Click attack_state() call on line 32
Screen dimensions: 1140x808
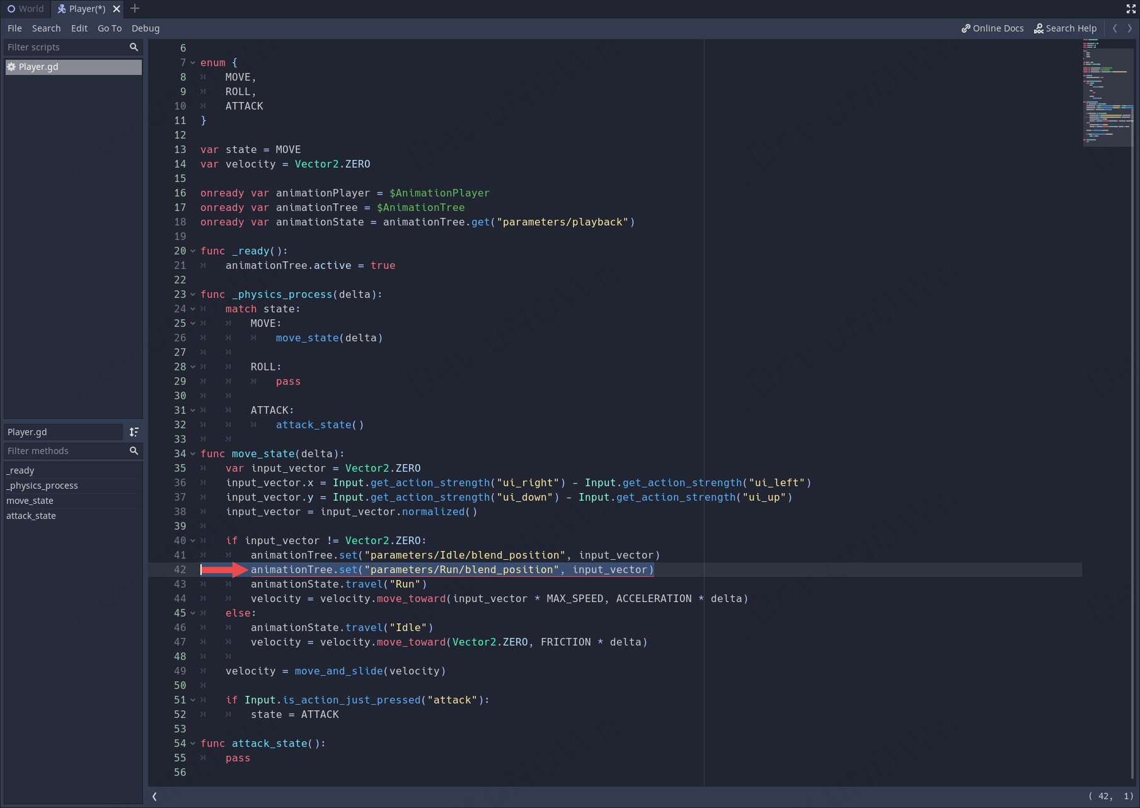(320, 425)
